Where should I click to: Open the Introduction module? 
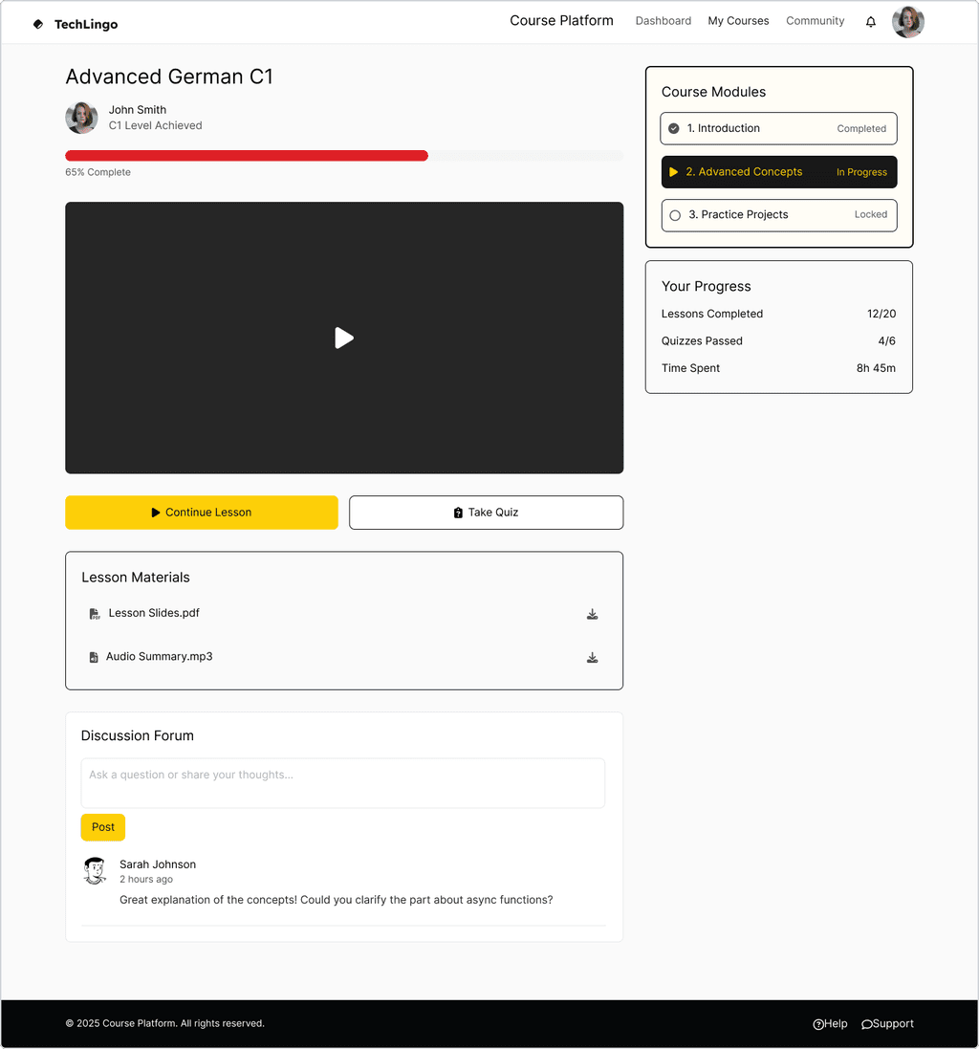point(779,128)
